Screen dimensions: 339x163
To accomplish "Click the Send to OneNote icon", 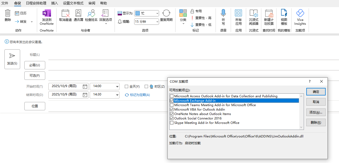I will pyautogui.click(x=47, y=14).
